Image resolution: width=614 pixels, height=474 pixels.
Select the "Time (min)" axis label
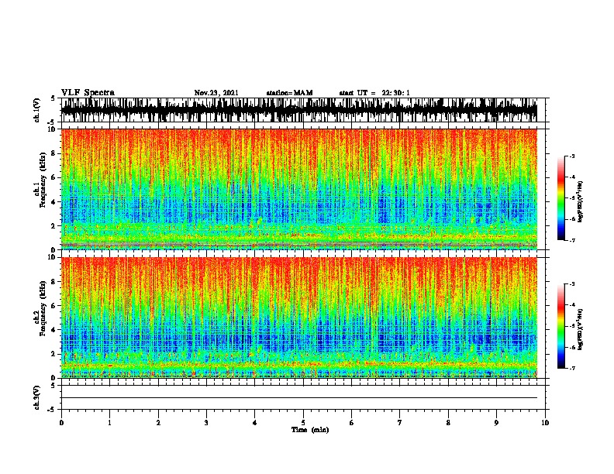click(310, 430)
